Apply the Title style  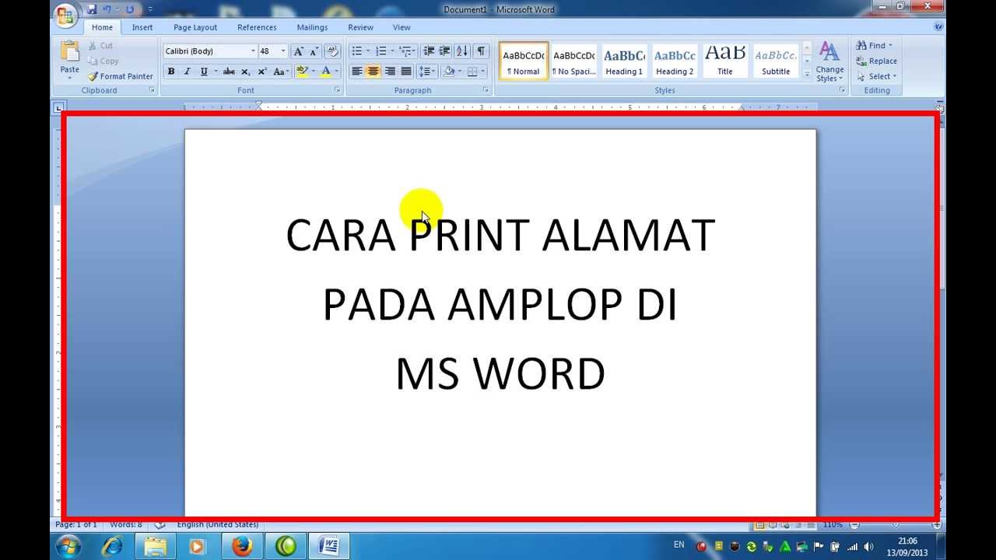point(725,61)
